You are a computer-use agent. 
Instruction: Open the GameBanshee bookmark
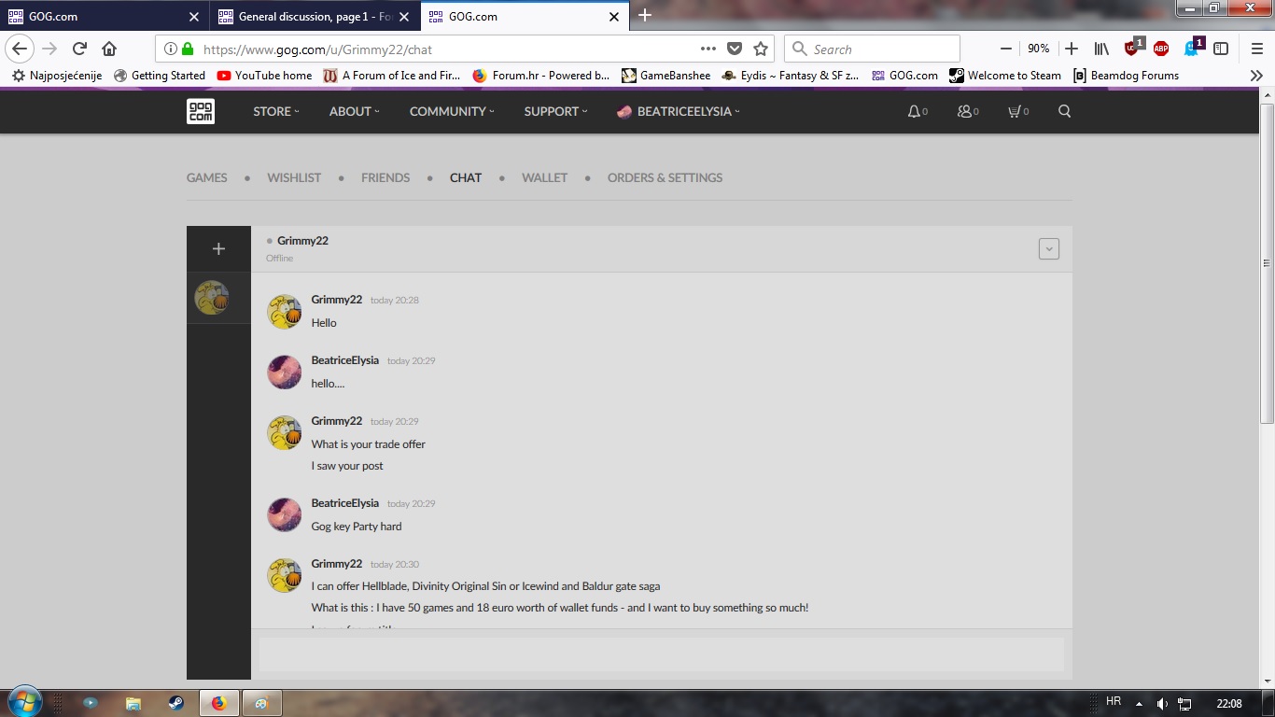(x=666, y=76)
